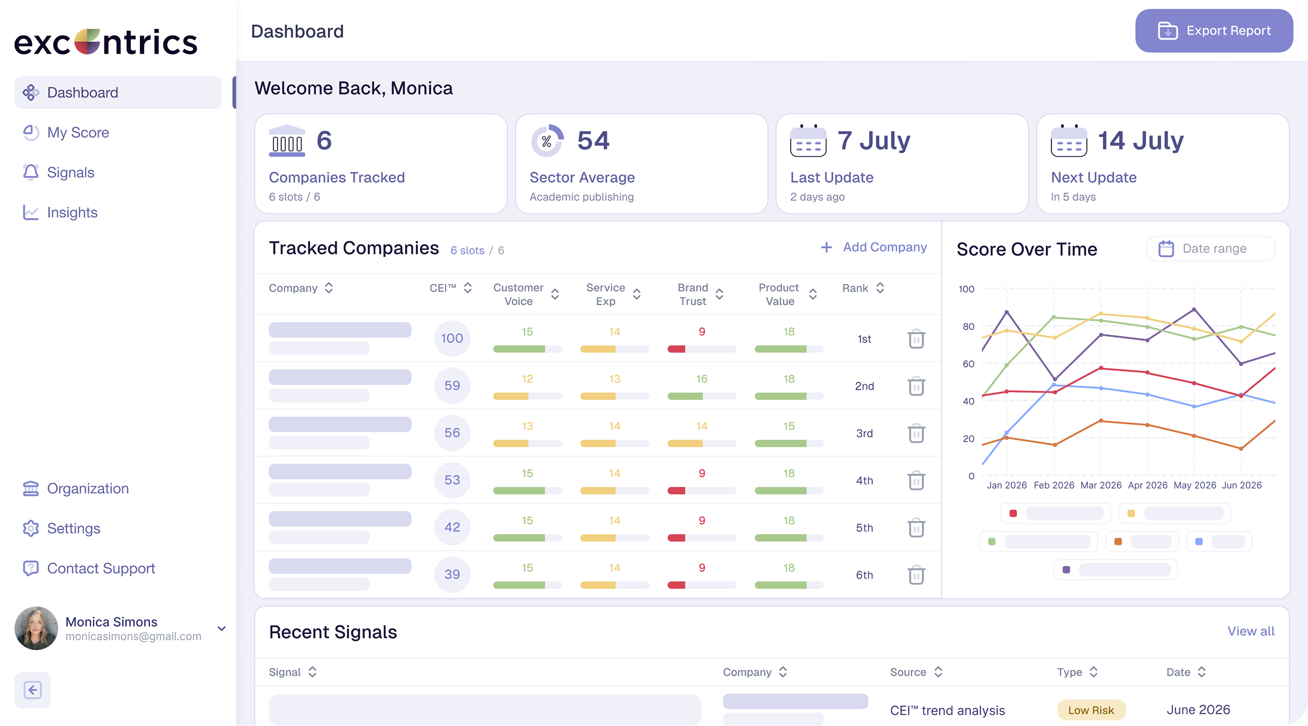
Task: Click the Last Update calendar icon
Action: coord(808,140)
